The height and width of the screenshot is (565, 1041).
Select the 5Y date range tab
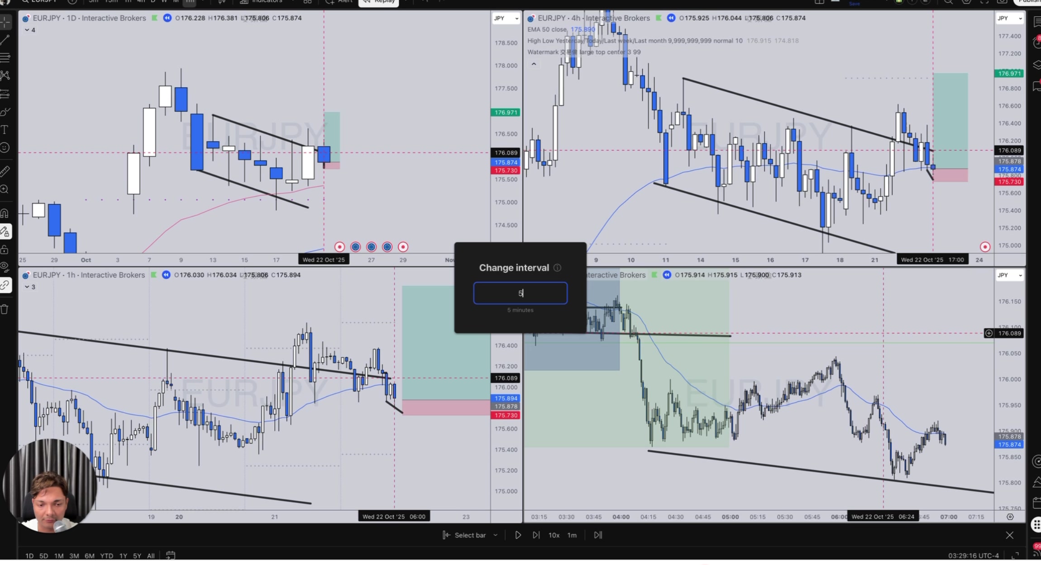pos(137,556)
